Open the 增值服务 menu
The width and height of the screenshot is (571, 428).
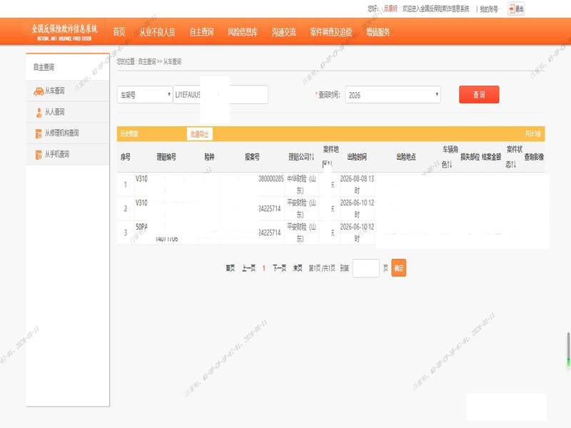point(378,32)
